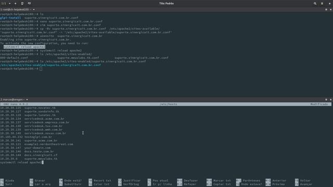Image resolution: width=333 pixels, height=187 pixels.
Task: Close the Tilix window
Action: 329,4
